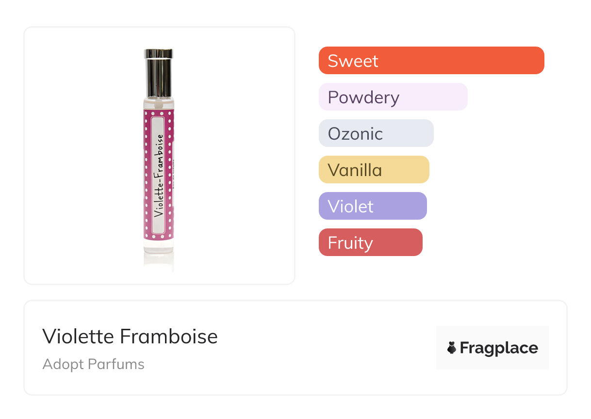Click the Fragplace wordmark text
This screenshot has height=419, width=591.
[x=499, y=348]
